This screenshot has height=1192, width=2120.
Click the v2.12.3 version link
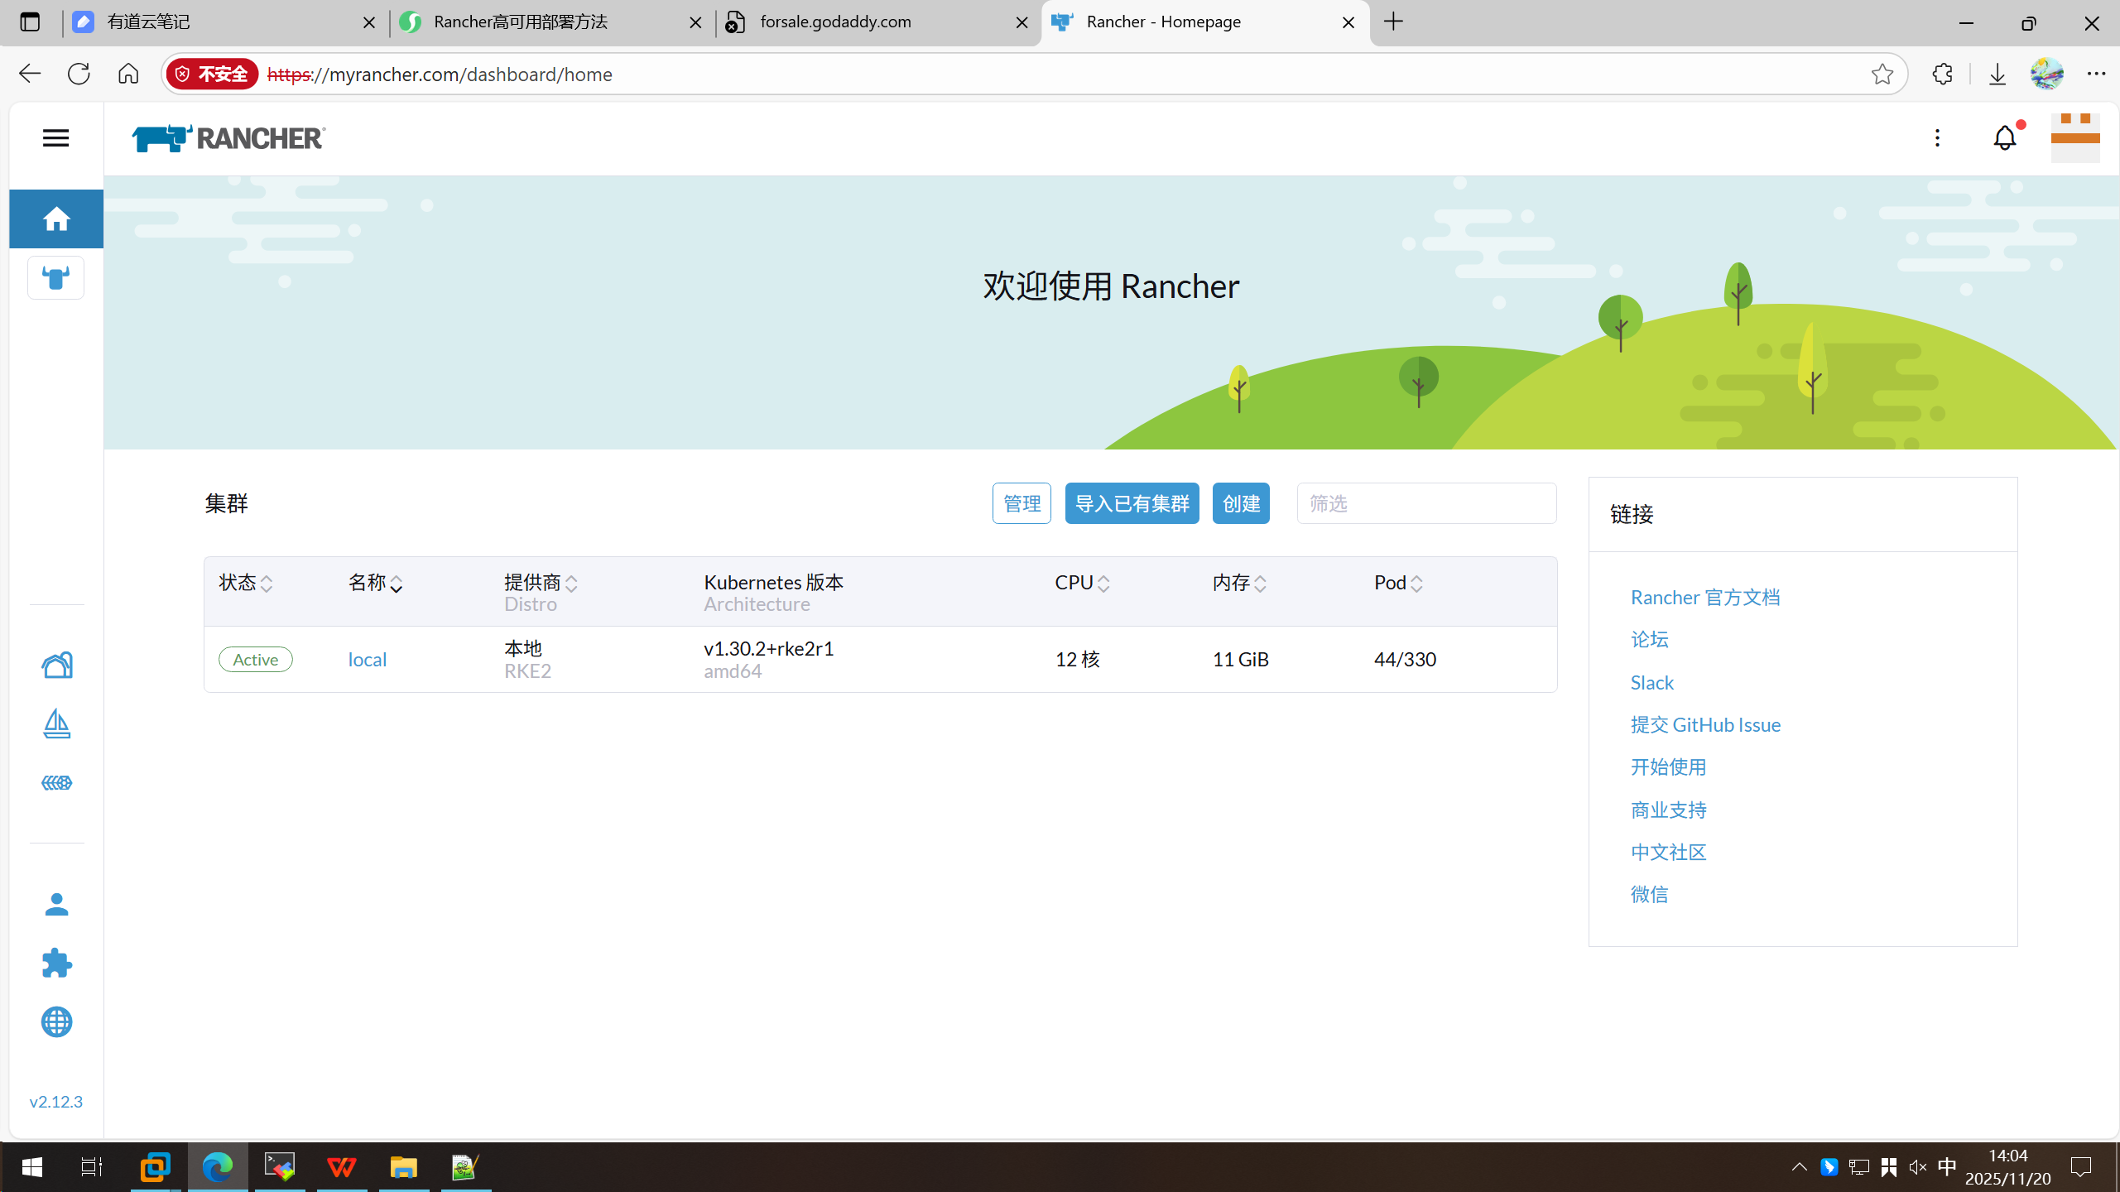point(55,1102)
